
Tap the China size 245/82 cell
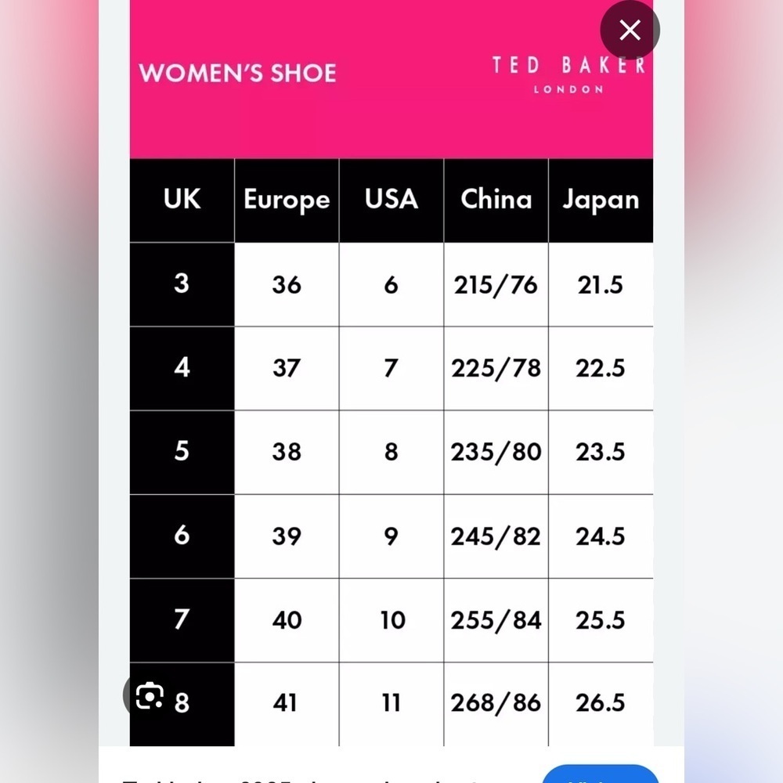tap(496, 536)
